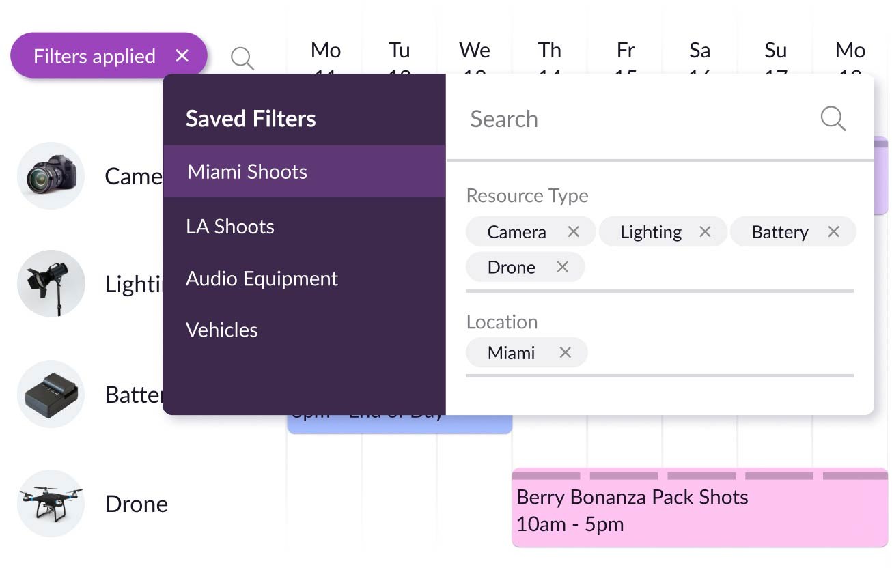This screenshot has width=892, height=570.
Task: Remove the Miami location filter
Action: 565,352
